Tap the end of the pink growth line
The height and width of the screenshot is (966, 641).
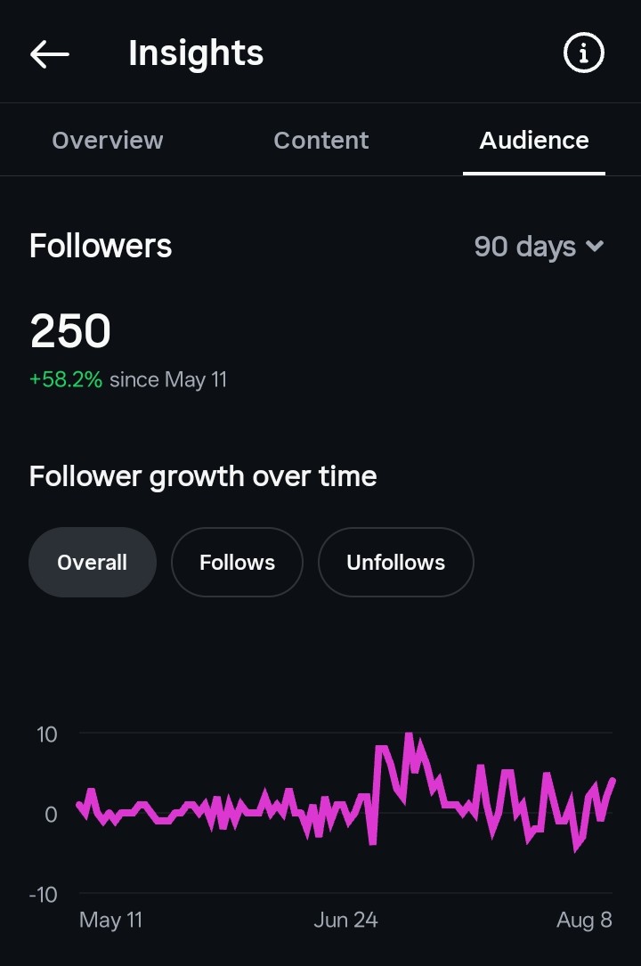point(613,781)
